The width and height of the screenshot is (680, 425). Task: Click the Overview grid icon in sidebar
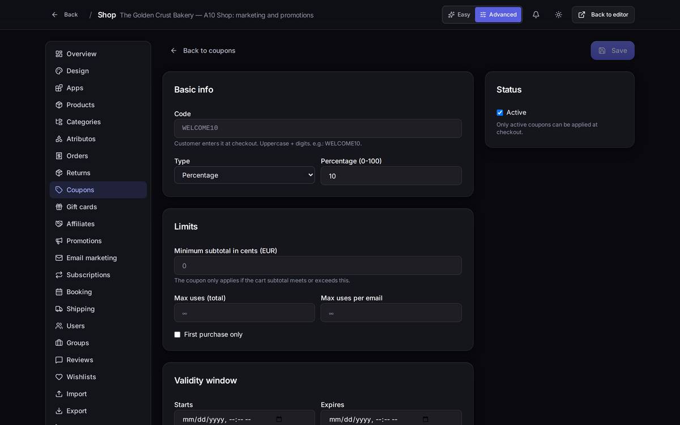point(59,54)
